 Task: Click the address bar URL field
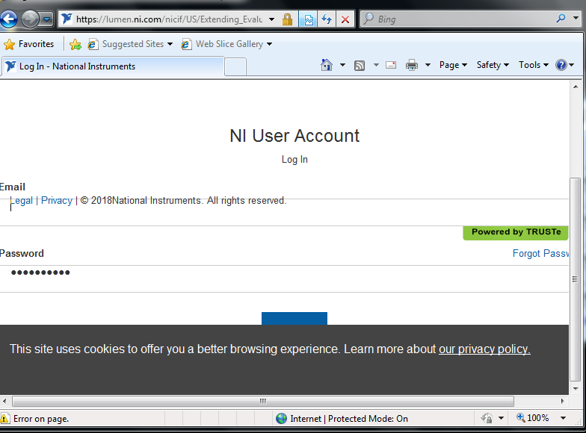point(169,19)
